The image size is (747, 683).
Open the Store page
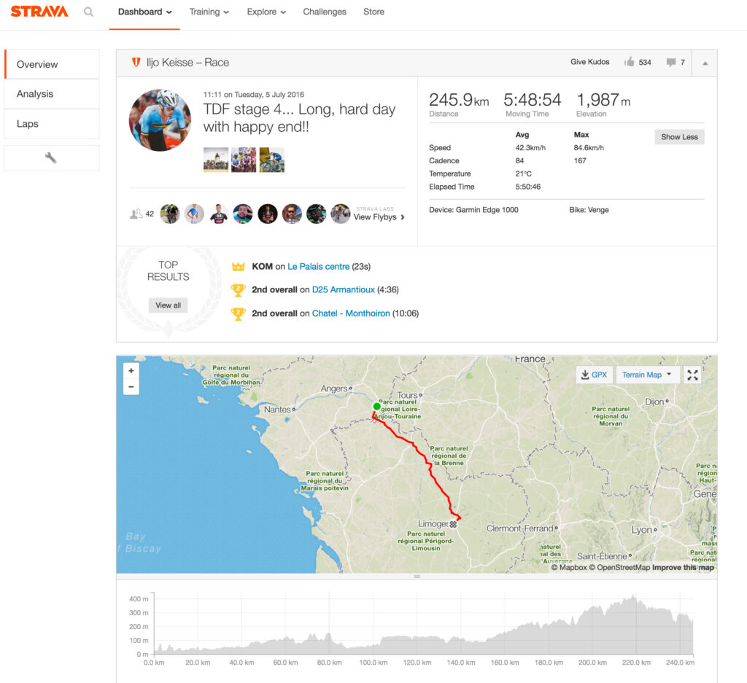[x=373, y=12]
